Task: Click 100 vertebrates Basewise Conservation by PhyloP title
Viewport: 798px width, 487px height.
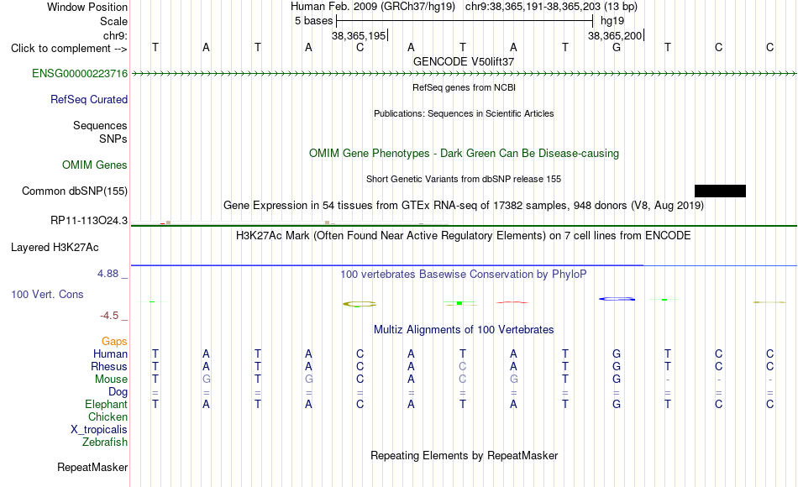Action: (464, 275)
